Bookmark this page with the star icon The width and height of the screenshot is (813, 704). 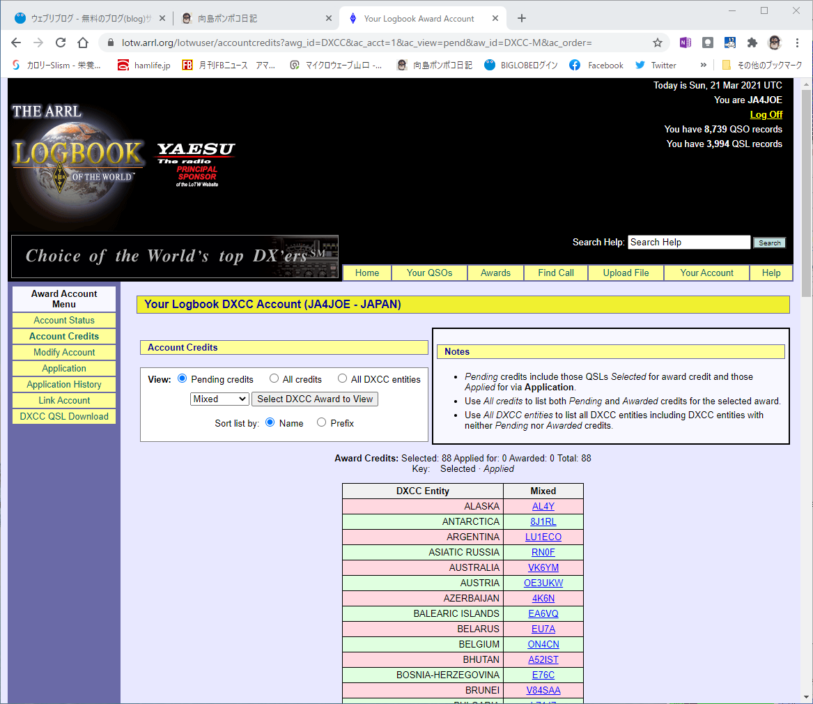(658, 43)
